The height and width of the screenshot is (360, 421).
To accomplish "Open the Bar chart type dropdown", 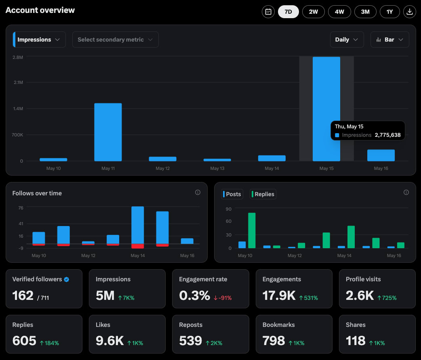I will coord(389,40).
